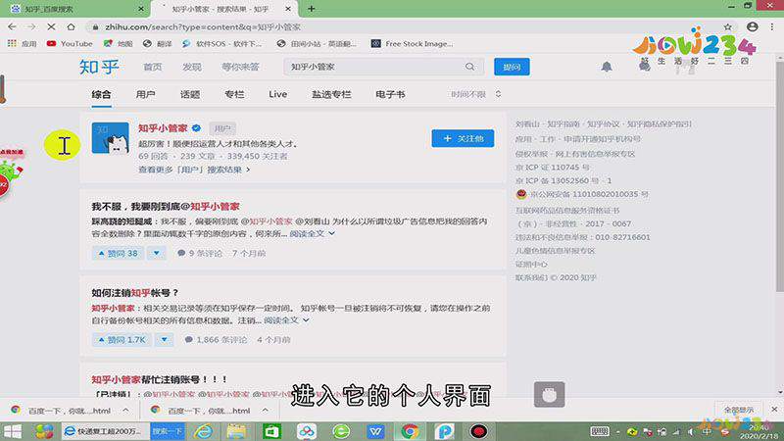Open question 如何注销知乎帐号？

pyautogui.click(x=135, y=292)
